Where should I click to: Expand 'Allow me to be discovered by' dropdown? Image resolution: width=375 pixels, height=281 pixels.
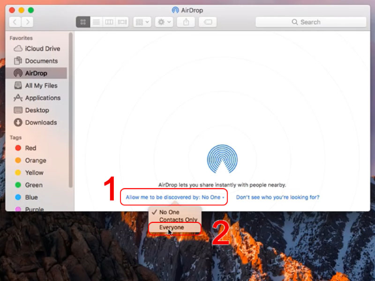click(x=174, y=197)
